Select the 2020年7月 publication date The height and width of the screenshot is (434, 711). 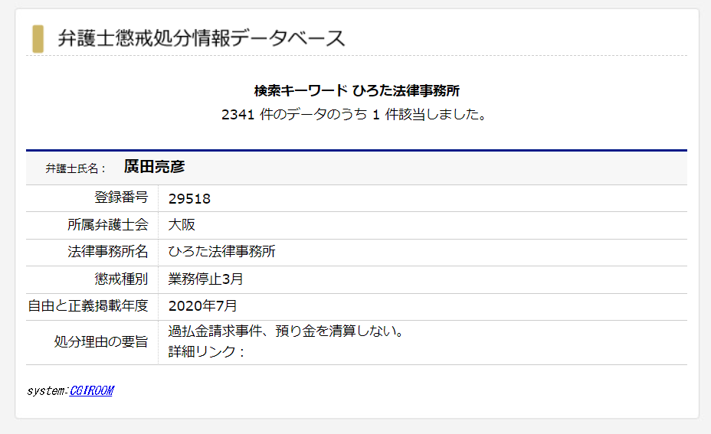(x=203, y=306)
